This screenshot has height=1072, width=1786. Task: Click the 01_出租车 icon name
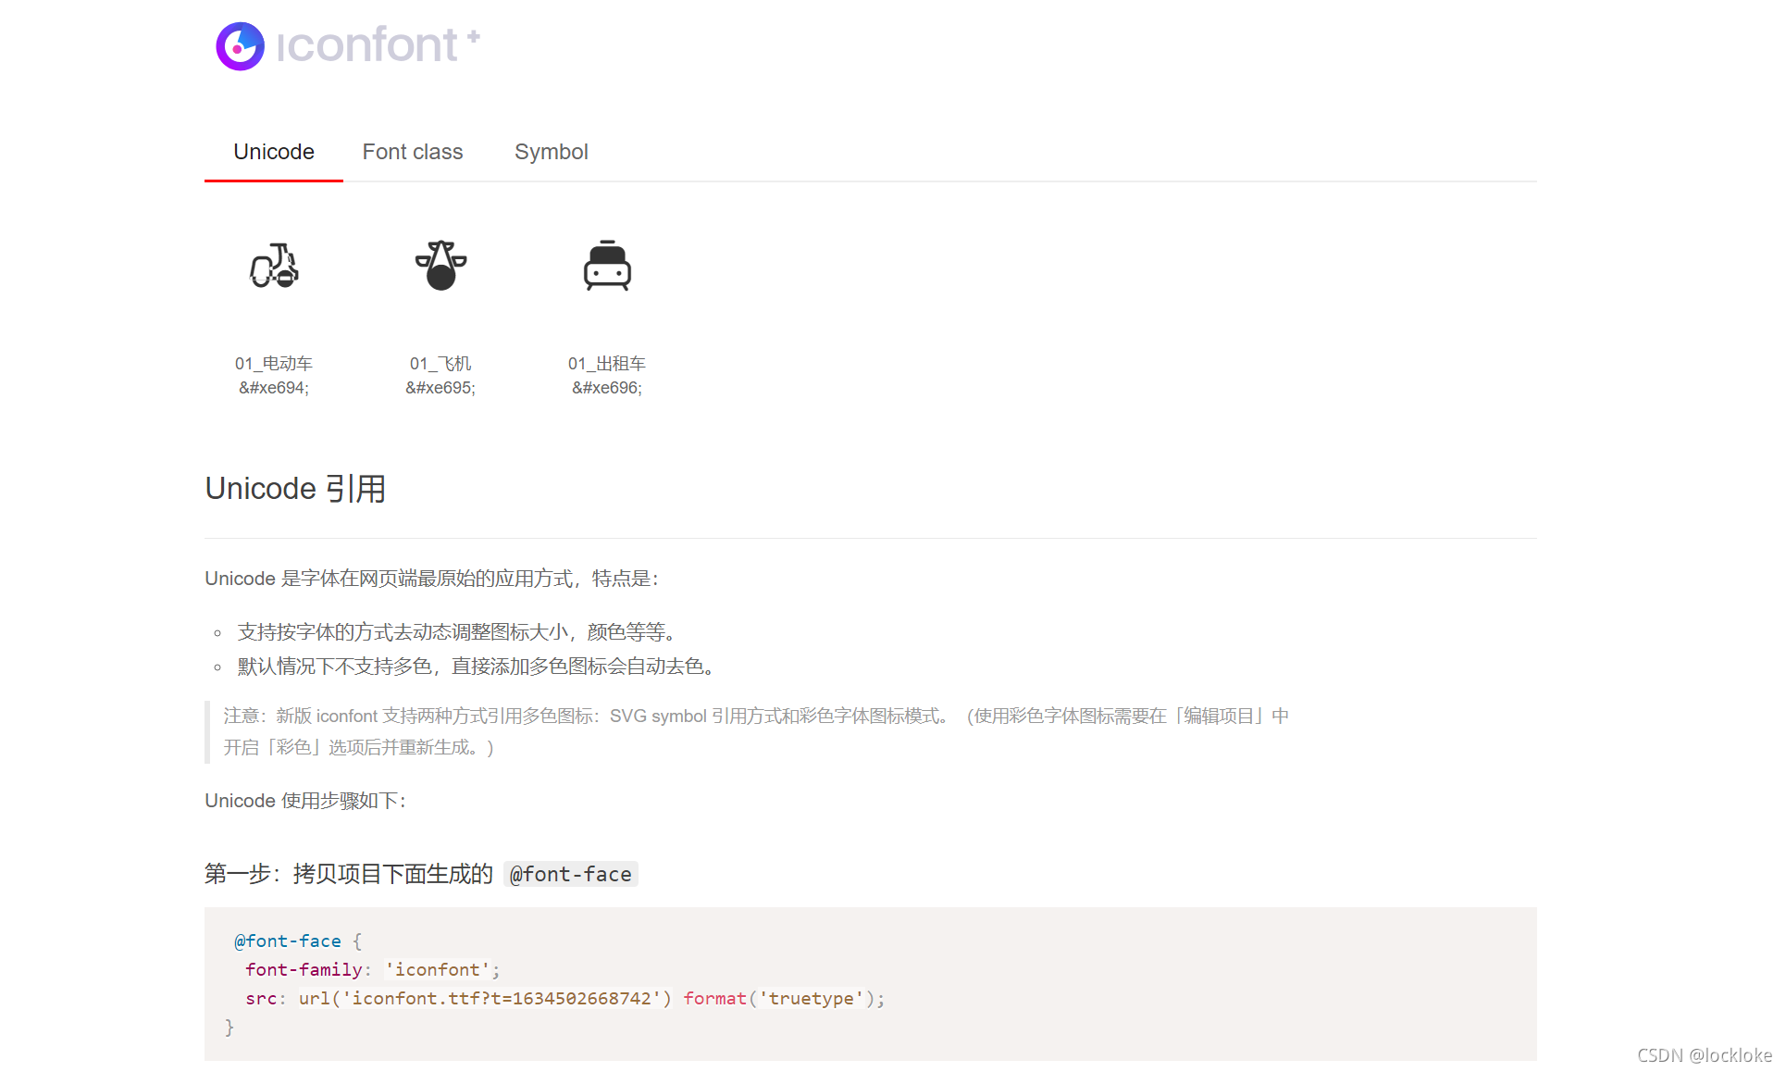pyautogui.click(x=607, y=364)
